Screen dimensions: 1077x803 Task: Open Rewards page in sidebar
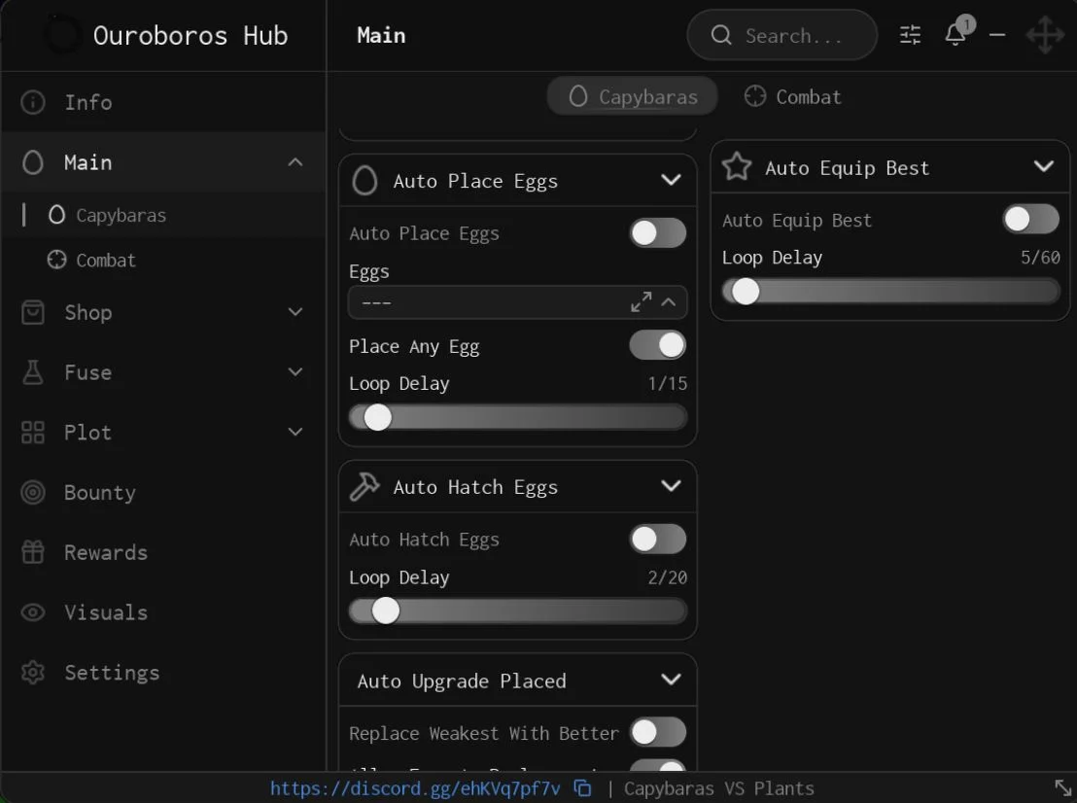pyautogui.click(x=162, y=551)
